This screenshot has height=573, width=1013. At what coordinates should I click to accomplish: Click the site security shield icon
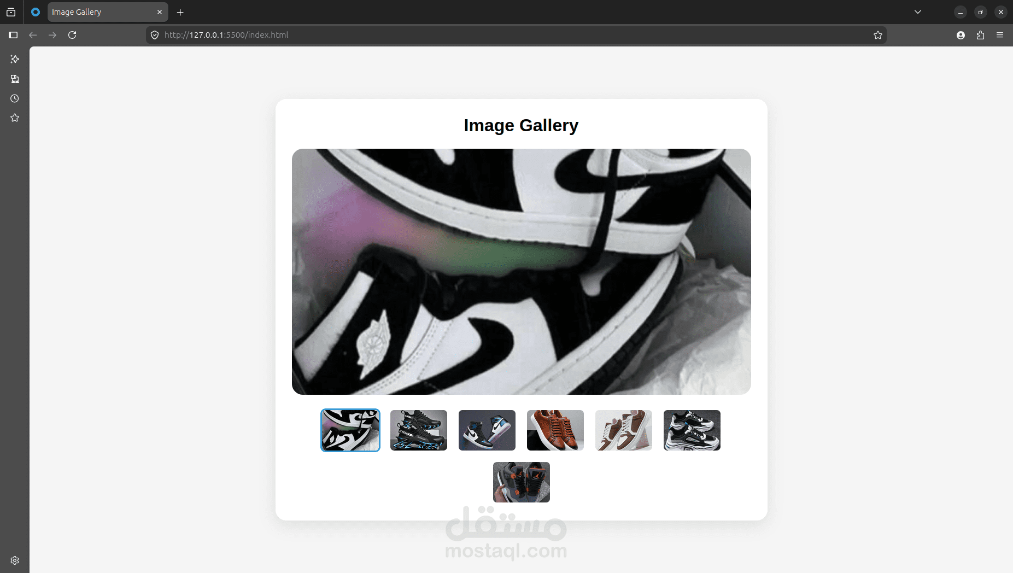tap(155, 35)
